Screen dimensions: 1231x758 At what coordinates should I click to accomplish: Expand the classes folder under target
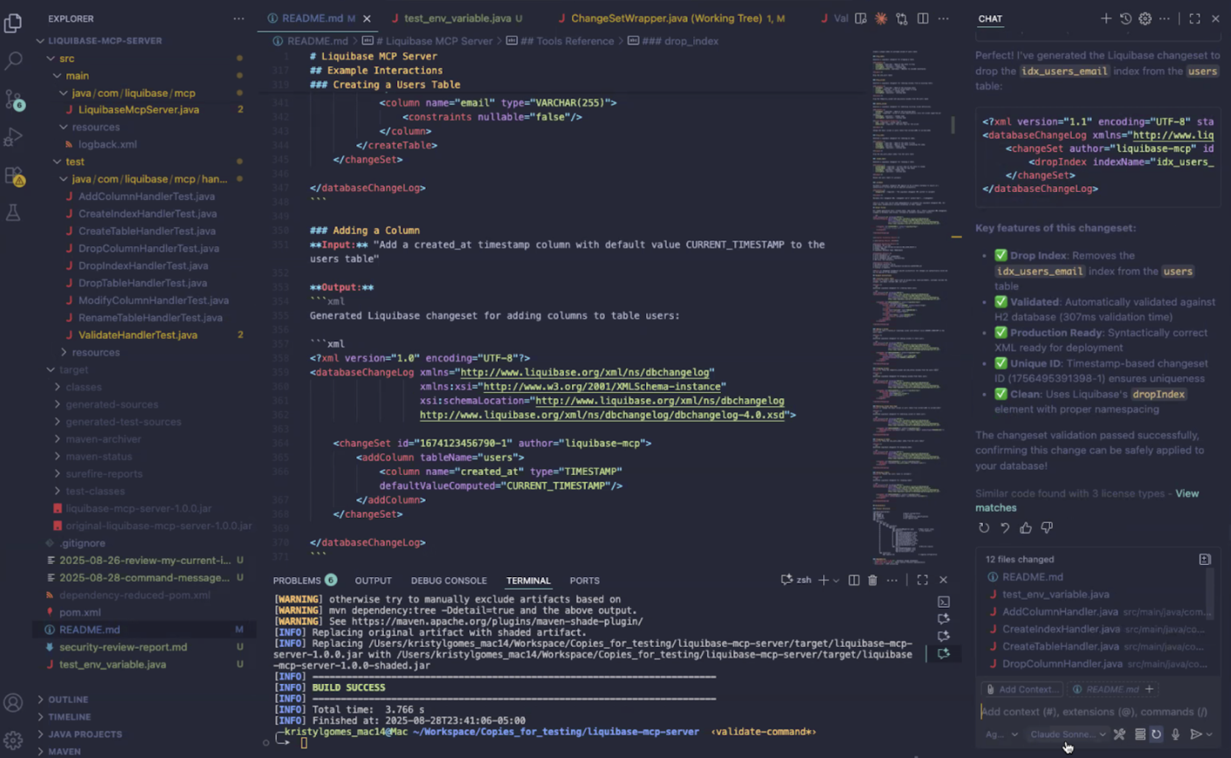[x=83, y=387]
